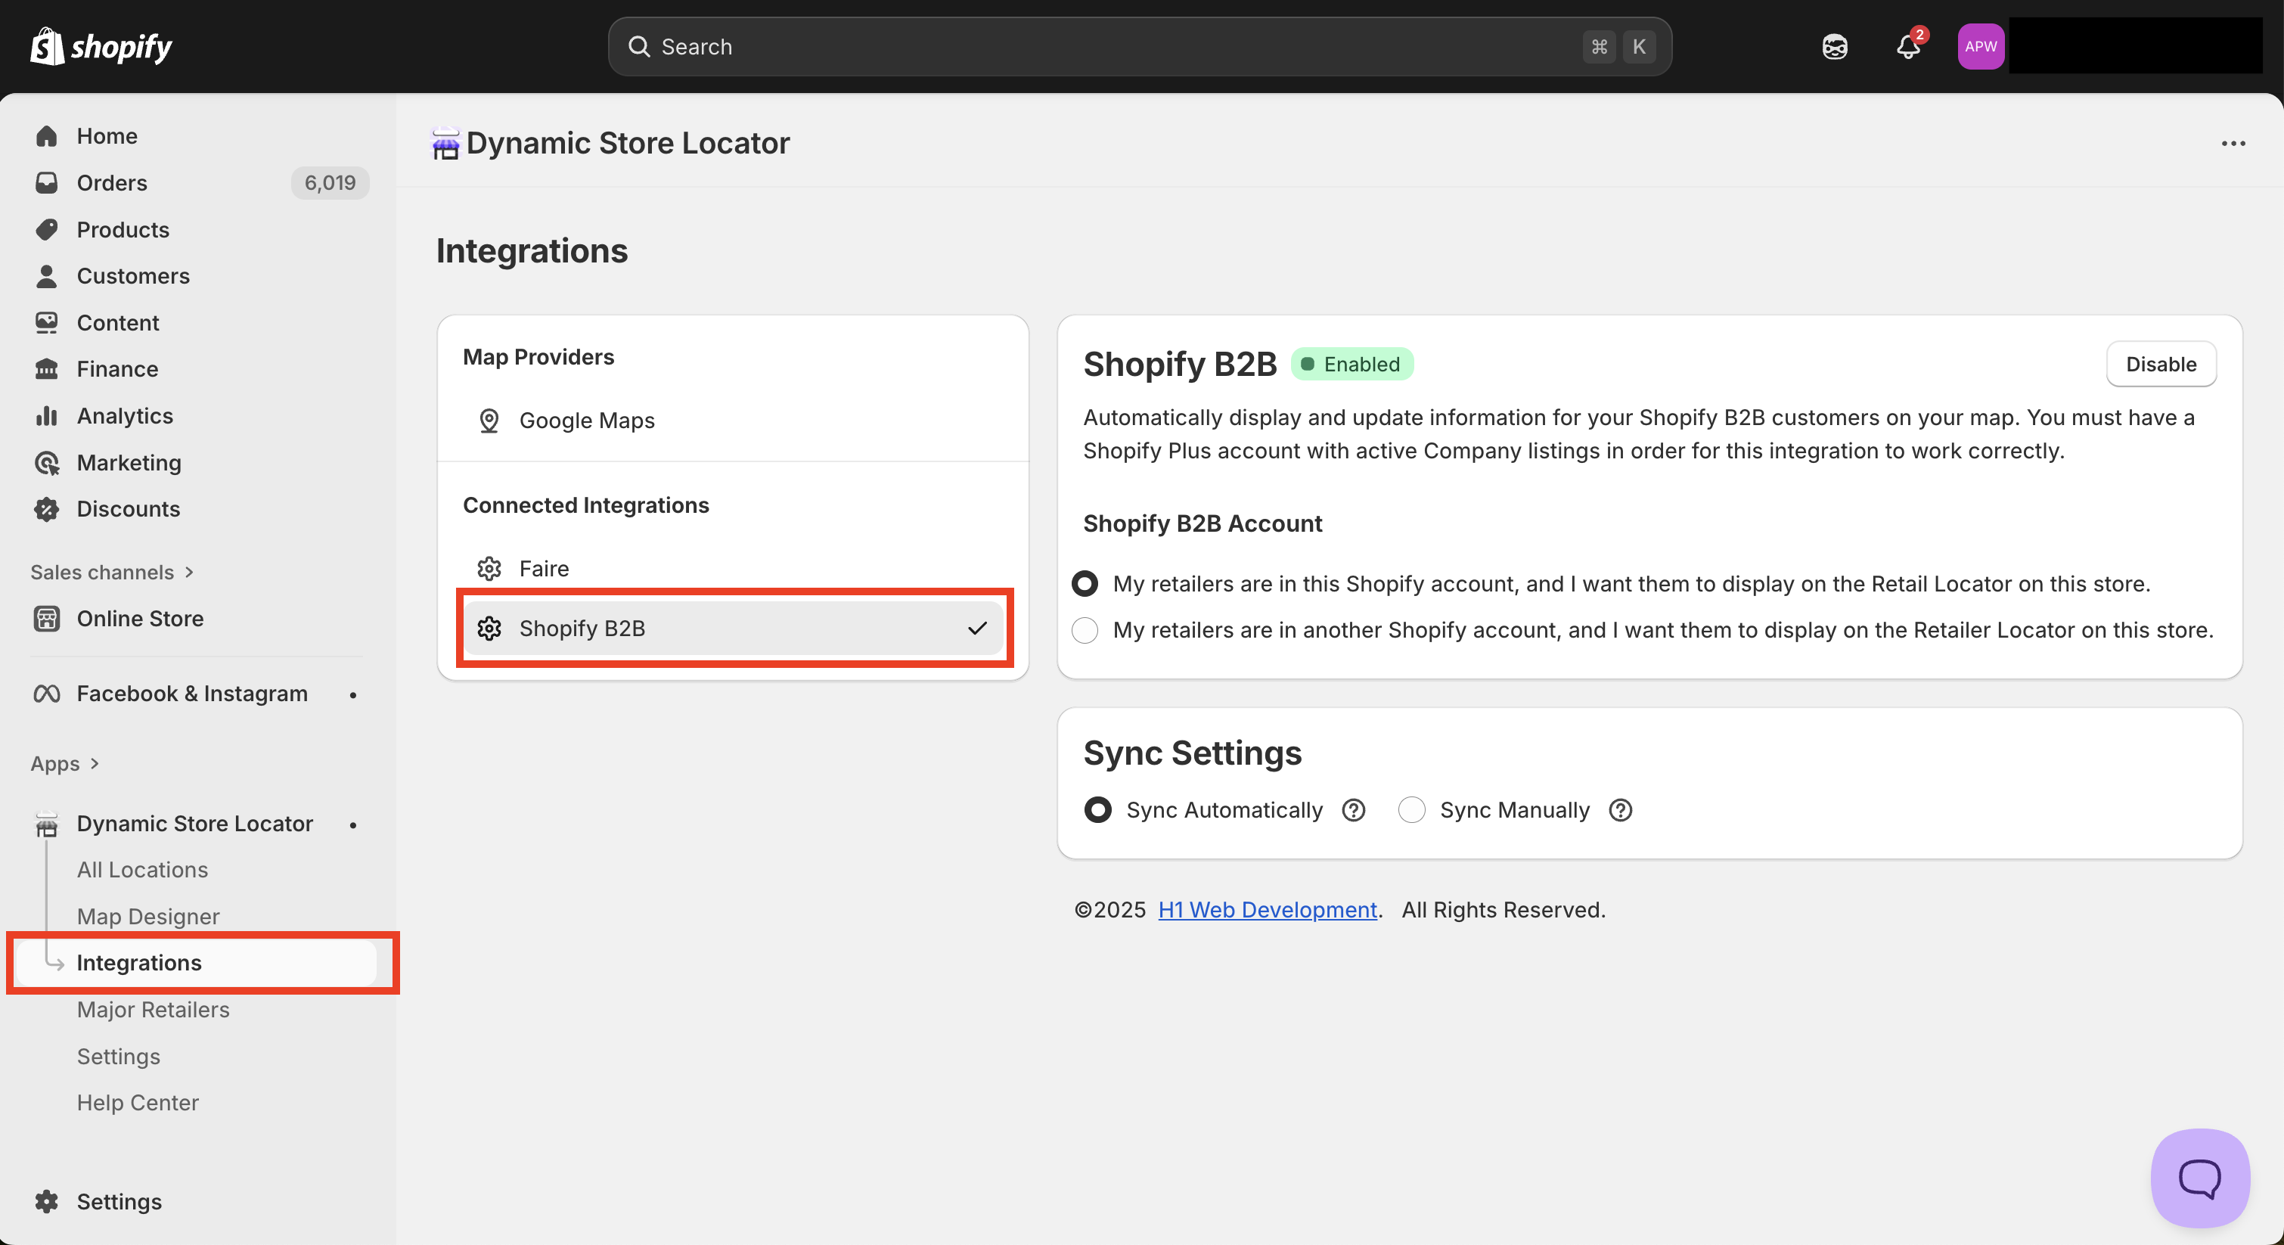Click Sync Automatically help question icon
Image resolution: width=2284 pixels, height=1245 pixels.
pyautogui.click(x=1353, y=809)
